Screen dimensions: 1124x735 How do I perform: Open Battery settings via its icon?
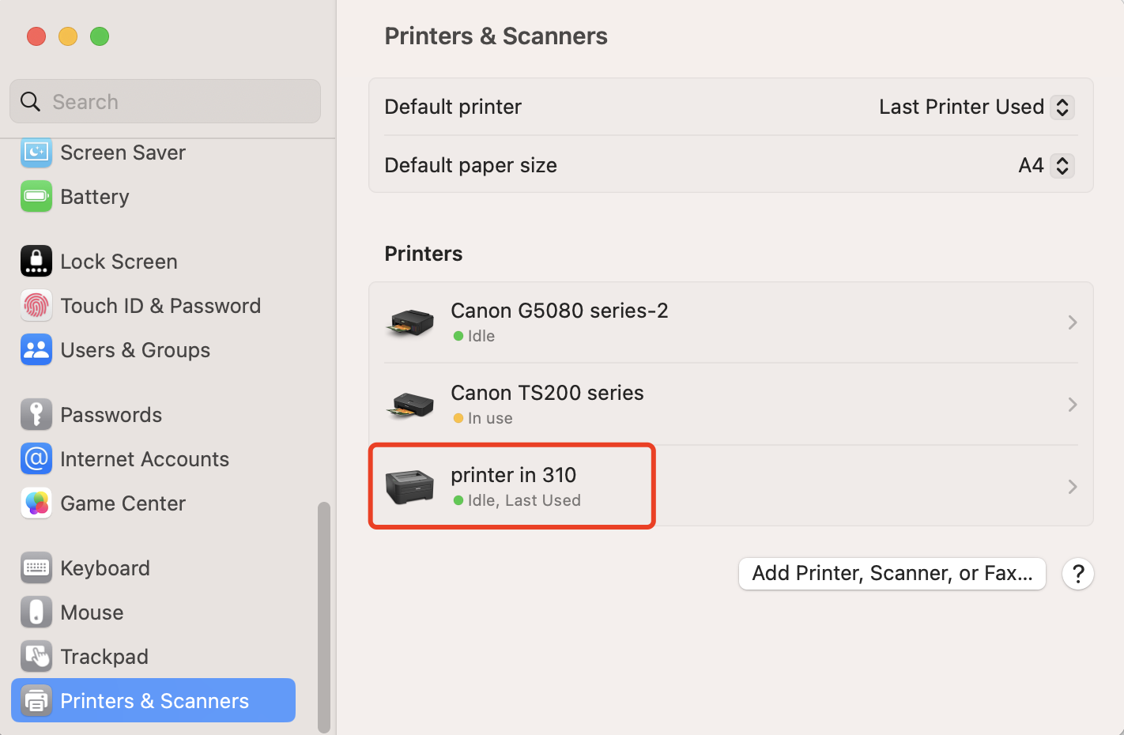click(x=36, y=196)
